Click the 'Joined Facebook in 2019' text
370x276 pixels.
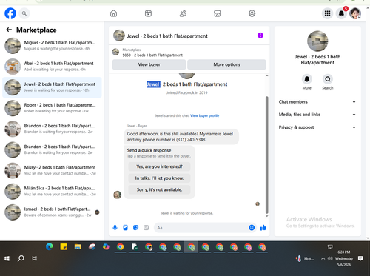186,93
